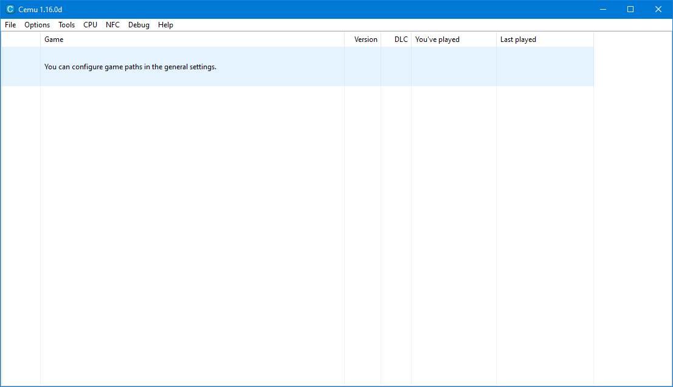Minimize the Cemu window

coord(603,9)
